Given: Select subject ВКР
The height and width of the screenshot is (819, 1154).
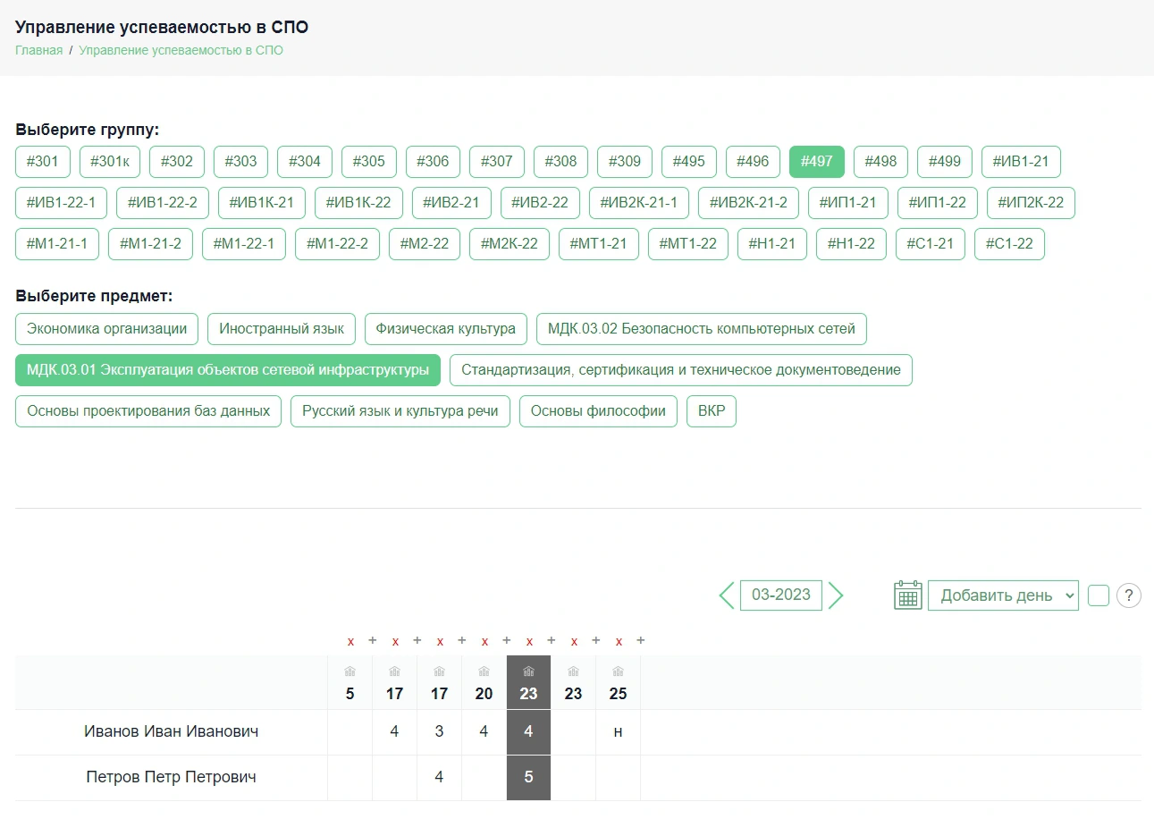Looking at the screenshot, I should [x=712, y=411].
